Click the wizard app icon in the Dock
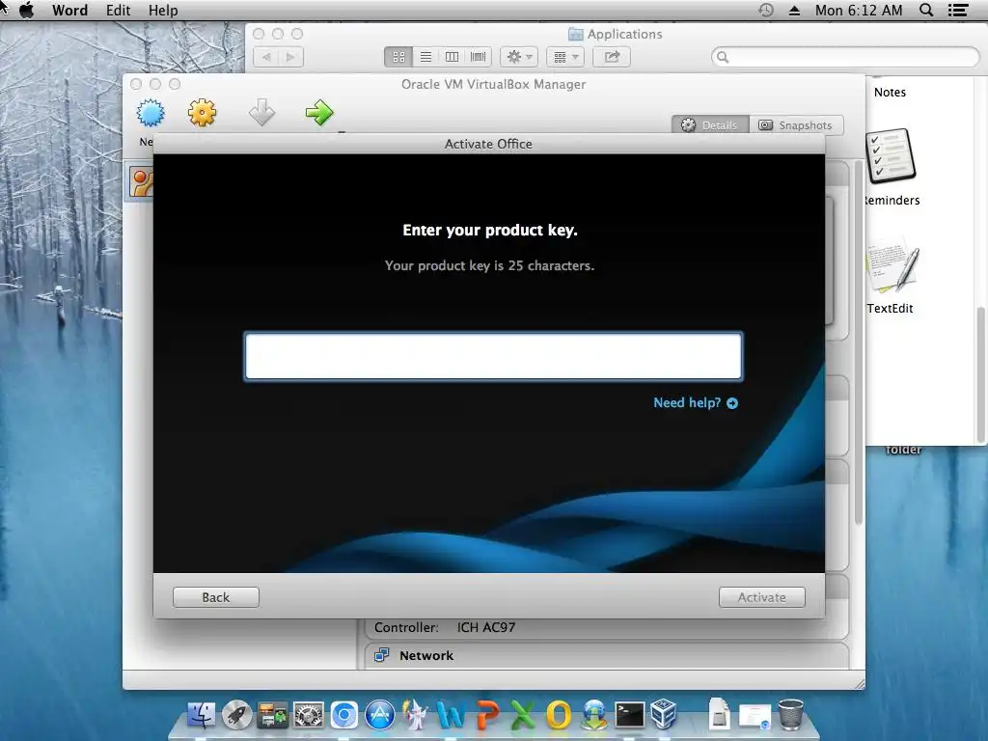This screenshot has height=741, width=988. coord(415,715)
